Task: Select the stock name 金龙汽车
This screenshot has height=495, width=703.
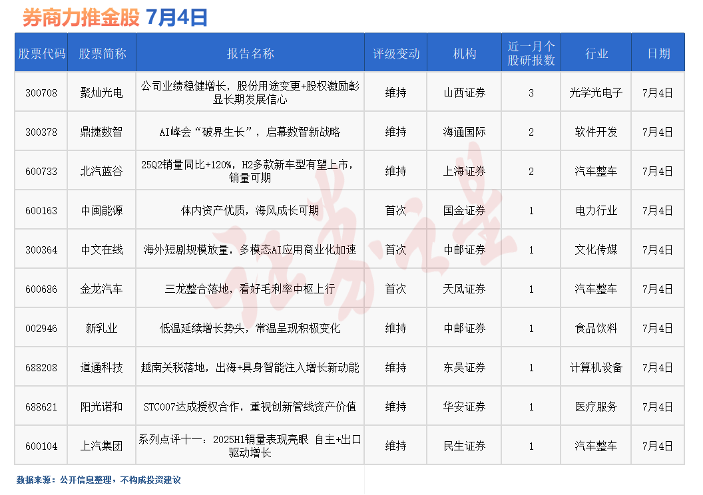Action: (x=102, y=289)
